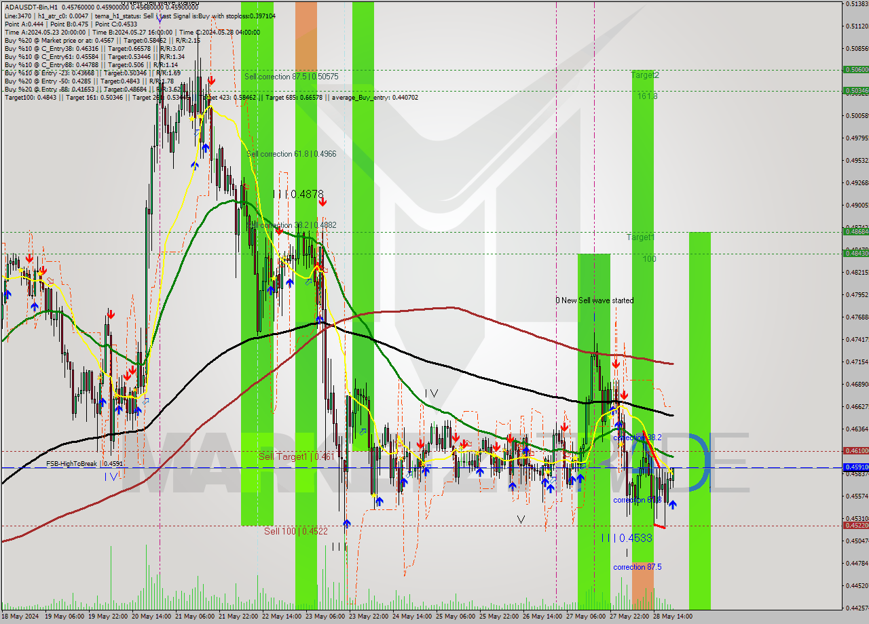
Task: Click 'Sell Target1 | 0.461' label
Action: tap(296, 456)
